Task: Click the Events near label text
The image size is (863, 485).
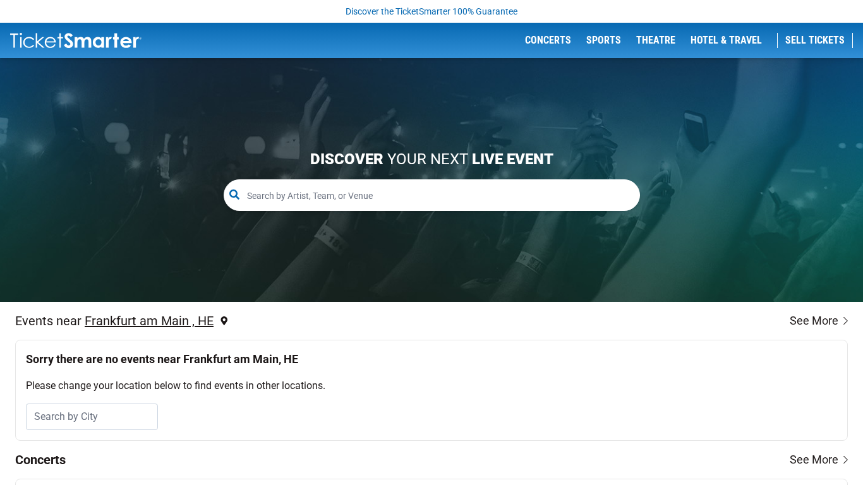Action: [x=47, y=321]
